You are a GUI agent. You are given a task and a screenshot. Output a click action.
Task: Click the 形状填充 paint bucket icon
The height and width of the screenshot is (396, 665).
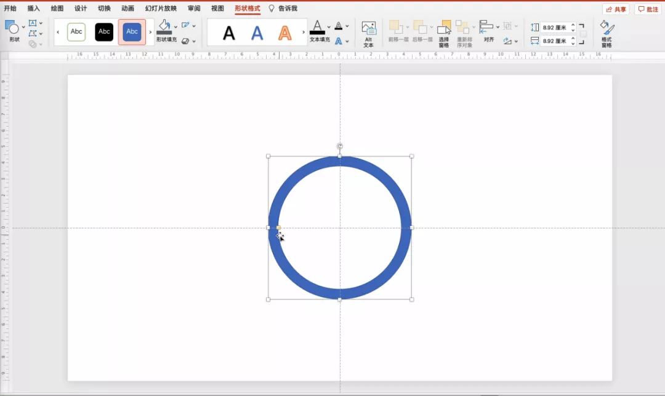(164, 27)
